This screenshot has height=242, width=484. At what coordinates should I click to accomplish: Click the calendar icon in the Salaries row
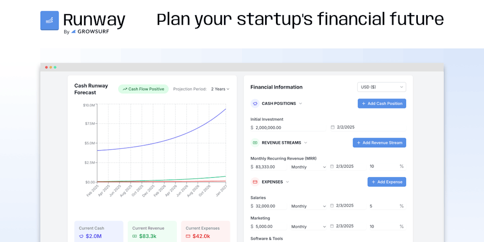click(332, 206)
